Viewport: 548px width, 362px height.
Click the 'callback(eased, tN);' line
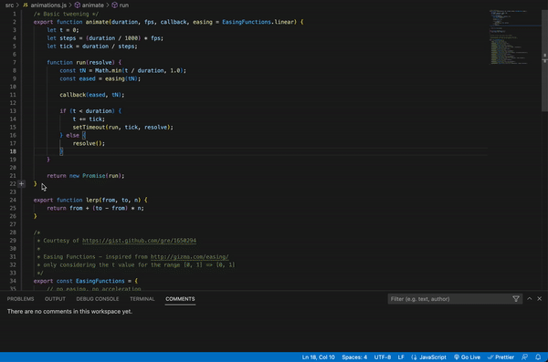coord(92,95)
